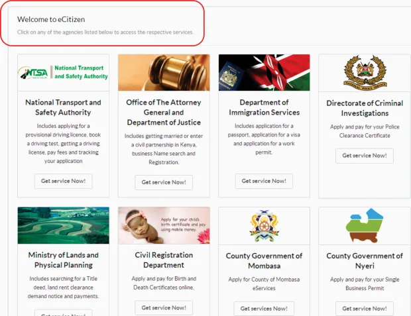Click the National Police Service crest
411x316 pixels.
(365, 72)
